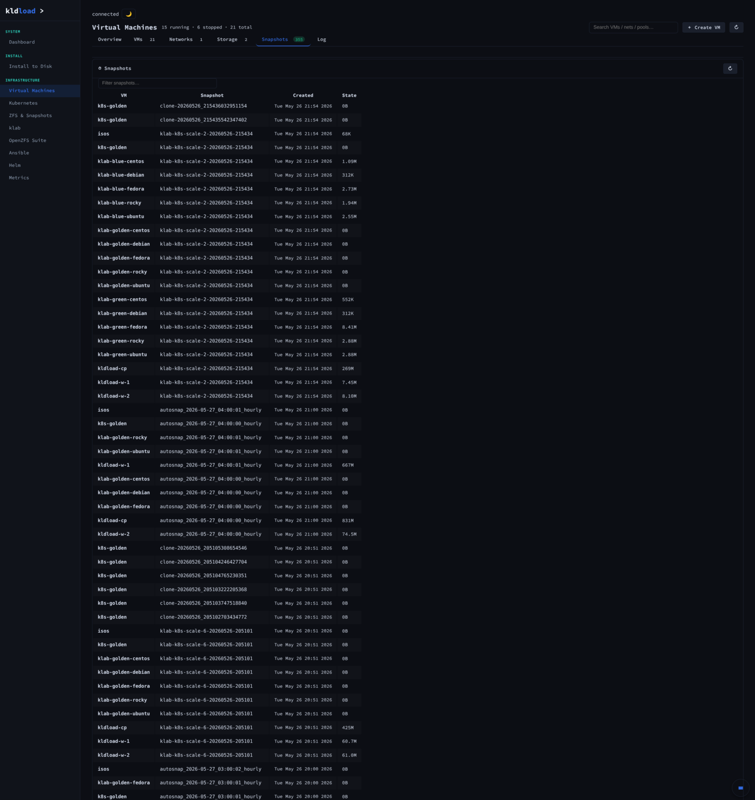This screenshot has height=800, width=755.
Task: Click the klab-blue-rocky VM cell
Action: coord(119,203)
